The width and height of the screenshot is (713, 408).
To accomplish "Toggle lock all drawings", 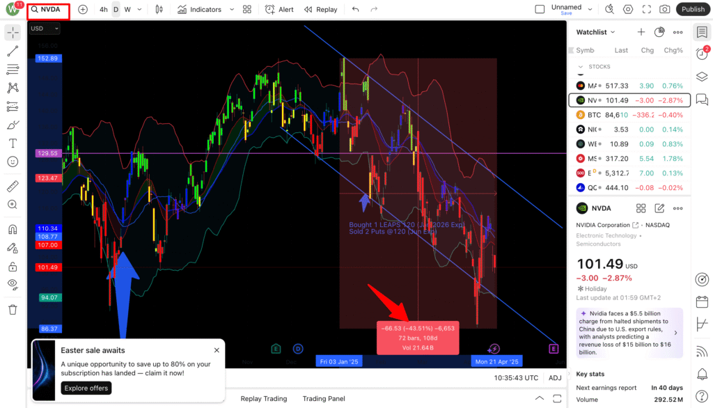I will click(x=13, y=267).
